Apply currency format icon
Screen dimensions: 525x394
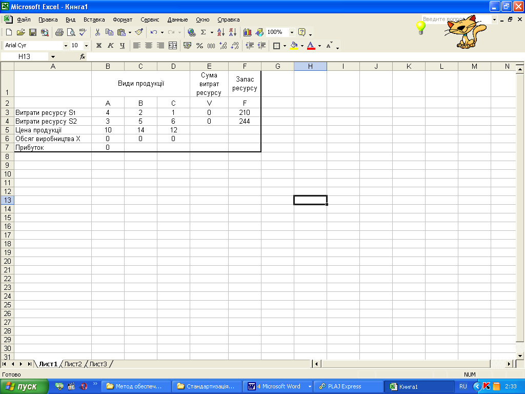click(188, 46)
